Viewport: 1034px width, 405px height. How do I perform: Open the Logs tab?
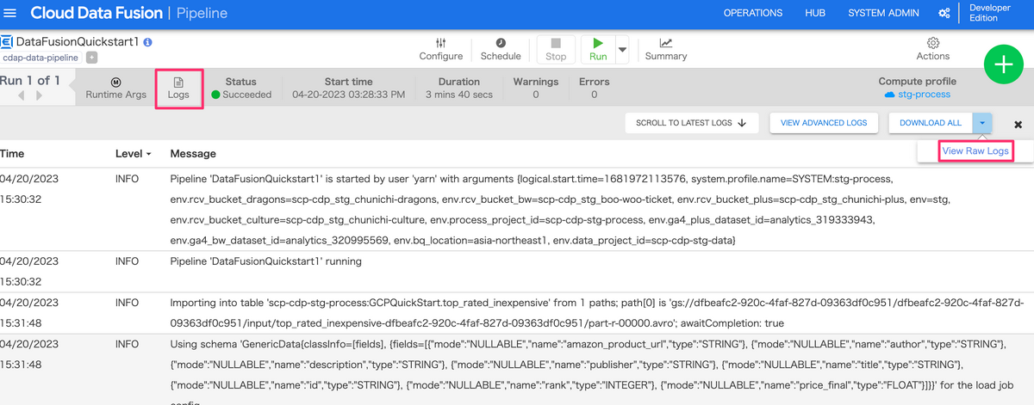[x=179, y=89]
